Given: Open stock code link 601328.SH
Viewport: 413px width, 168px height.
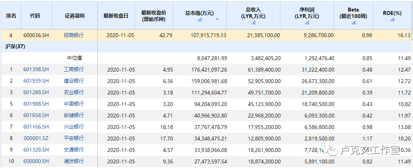Looking at the screenshot, I should [x=36, y=150].
